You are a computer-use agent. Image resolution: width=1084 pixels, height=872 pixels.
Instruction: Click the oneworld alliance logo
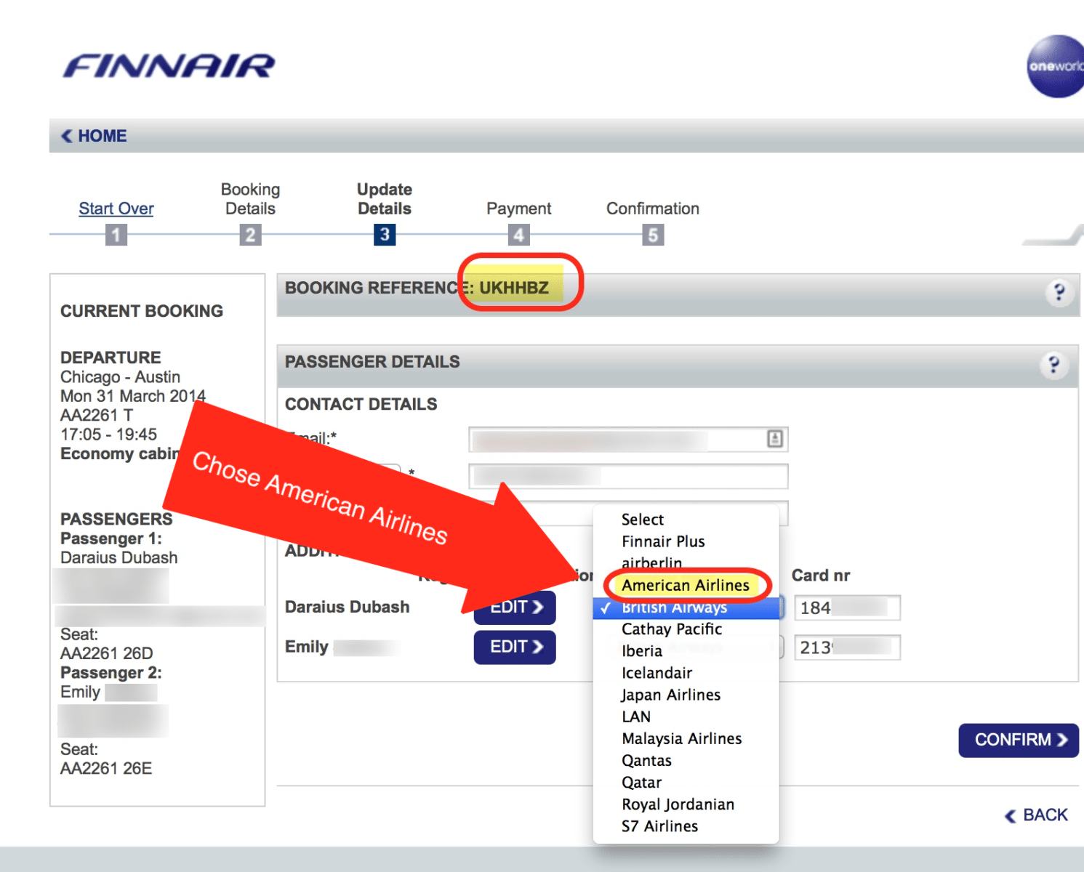pos(1056,66)
